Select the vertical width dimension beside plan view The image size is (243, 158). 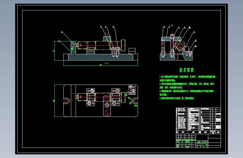(54, 101)
